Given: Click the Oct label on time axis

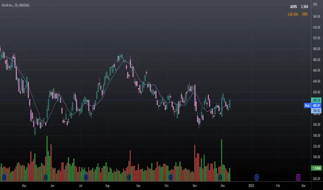Looking at the screenshot, I should (166, 186).
